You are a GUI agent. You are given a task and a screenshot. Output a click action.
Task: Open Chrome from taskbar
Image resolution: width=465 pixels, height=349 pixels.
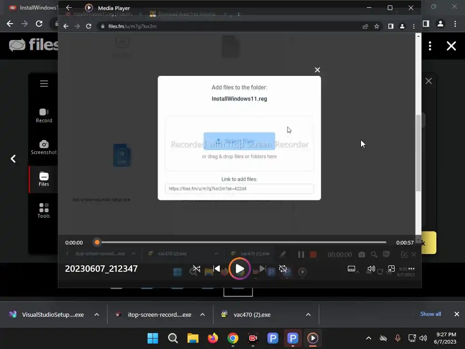pyautogui.click(x=233, y=338)
